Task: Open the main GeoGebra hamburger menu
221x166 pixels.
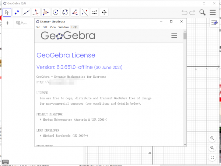Action: (213, 12)
